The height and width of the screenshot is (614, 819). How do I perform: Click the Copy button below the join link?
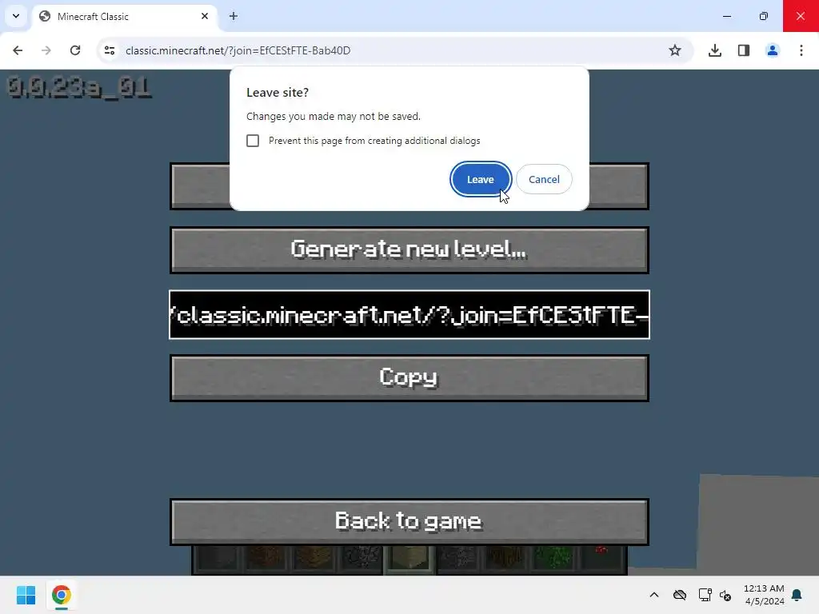click(409, 377)
